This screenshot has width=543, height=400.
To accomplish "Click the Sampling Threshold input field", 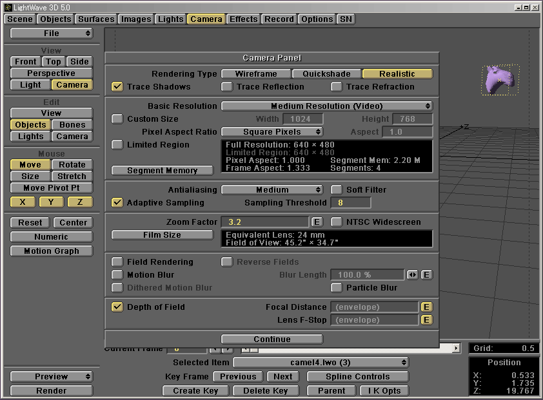I will [350, 202].
